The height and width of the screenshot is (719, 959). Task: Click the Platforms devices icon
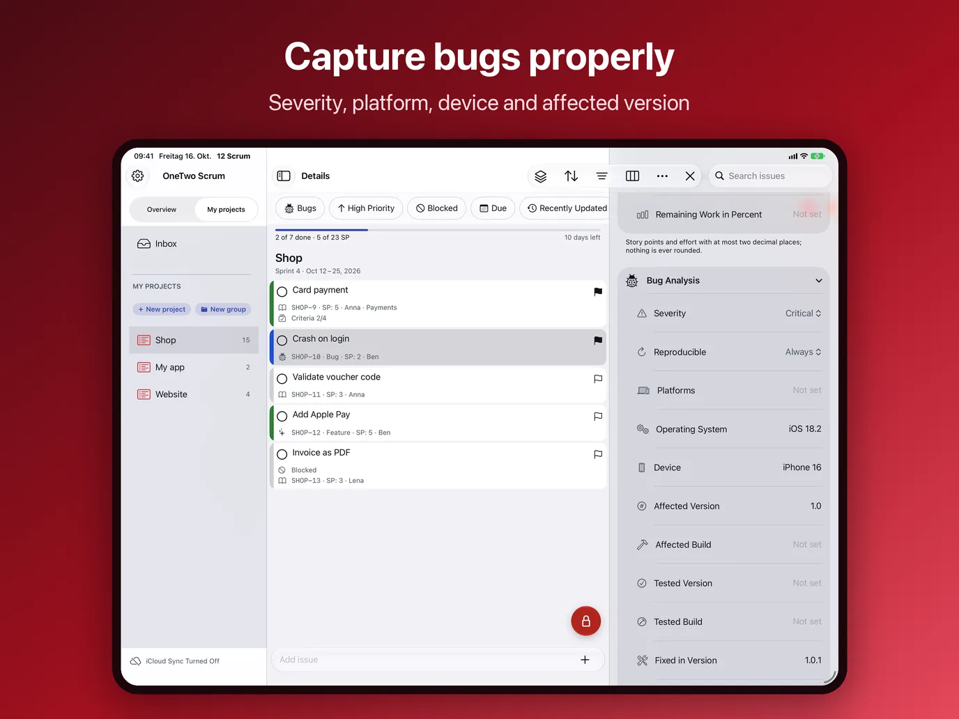point(643,391)
